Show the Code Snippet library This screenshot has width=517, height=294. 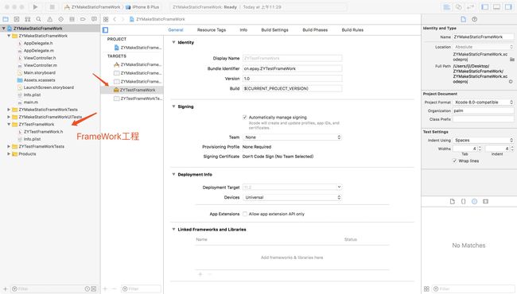pos(463,202)
